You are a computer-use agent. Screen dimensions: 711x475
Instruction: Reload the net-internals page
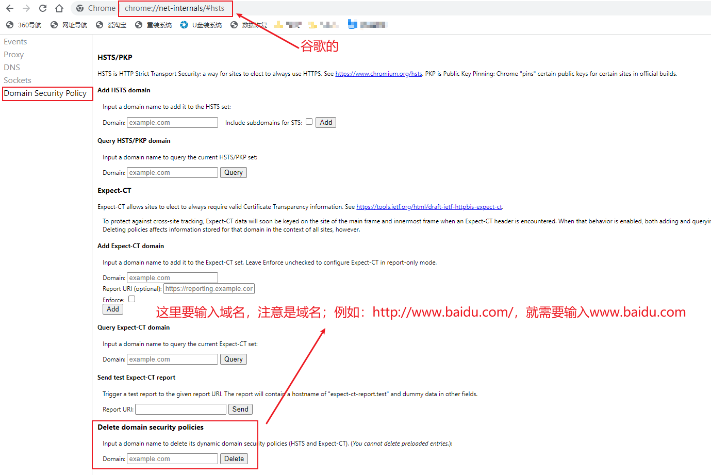43,8
